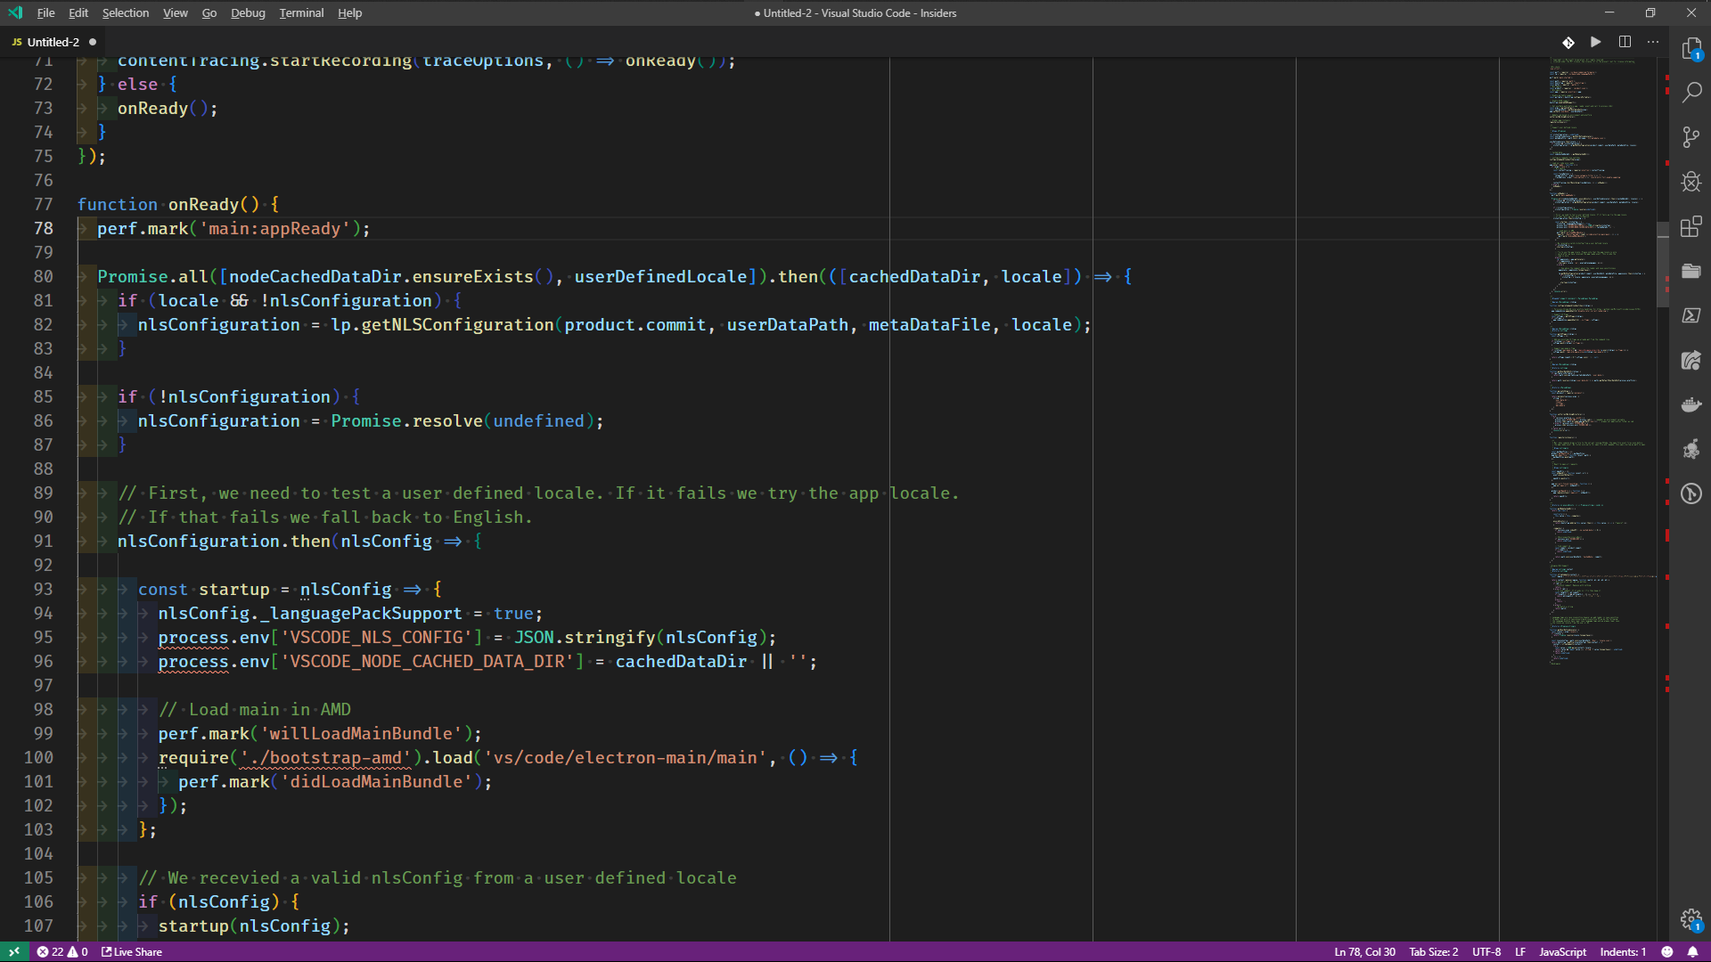Screen dimensions: 1711x962
Task: Click 'startup(nlsConfig)' on line 107
Action: (x=249, y=925)
